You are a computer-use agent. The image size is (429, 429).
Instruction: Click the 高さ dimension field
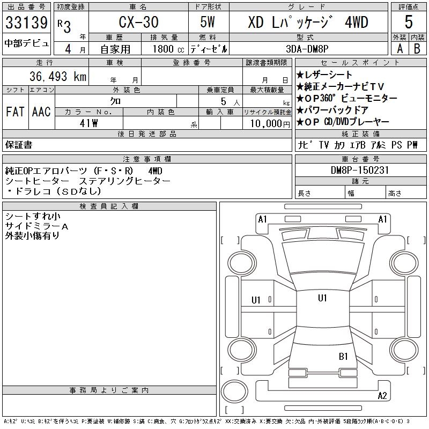[x=406, y=193]
